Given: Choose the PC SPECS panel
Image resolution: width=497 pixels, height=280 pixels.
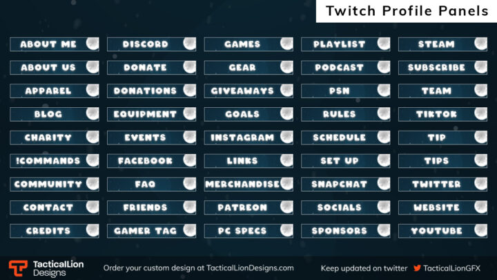Looking at the screenshot, I should click(x=248, y=231).
